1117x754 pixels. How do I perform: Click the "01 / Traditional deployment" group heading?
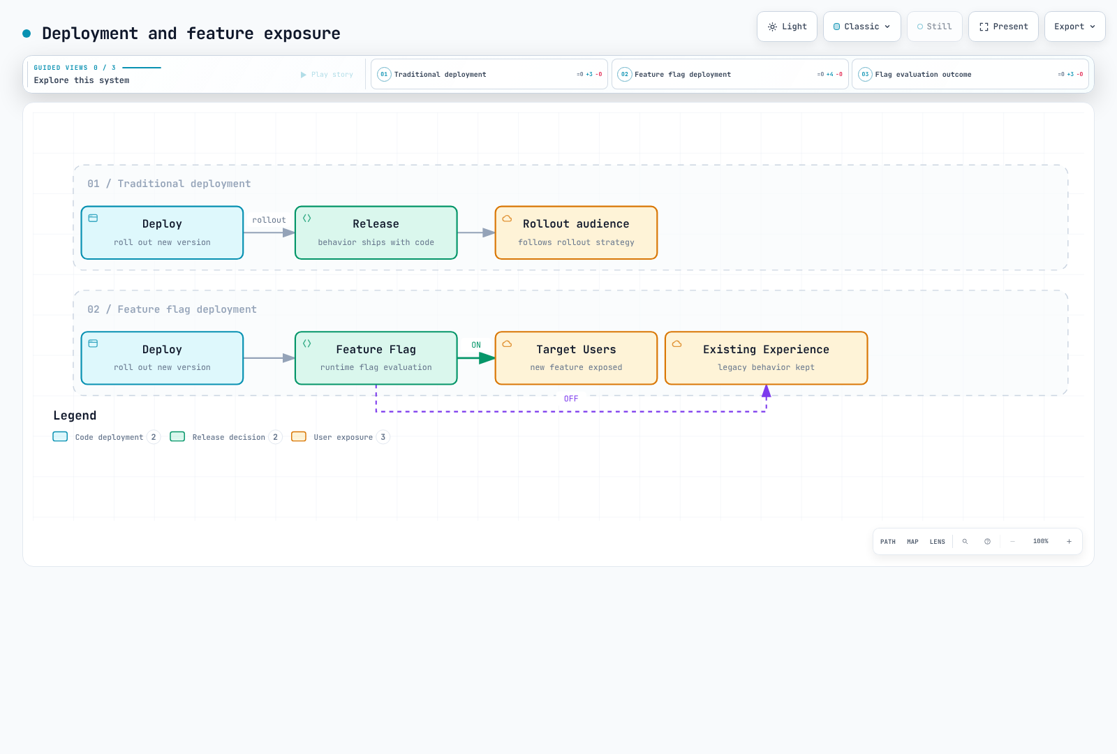point(169,184)
